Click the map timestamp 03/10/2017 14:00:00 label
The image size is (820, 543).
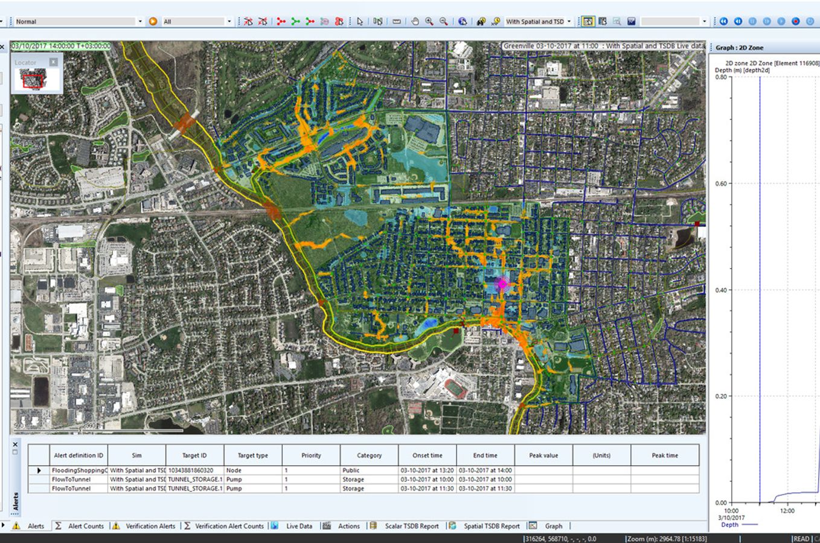coord(61,46)
